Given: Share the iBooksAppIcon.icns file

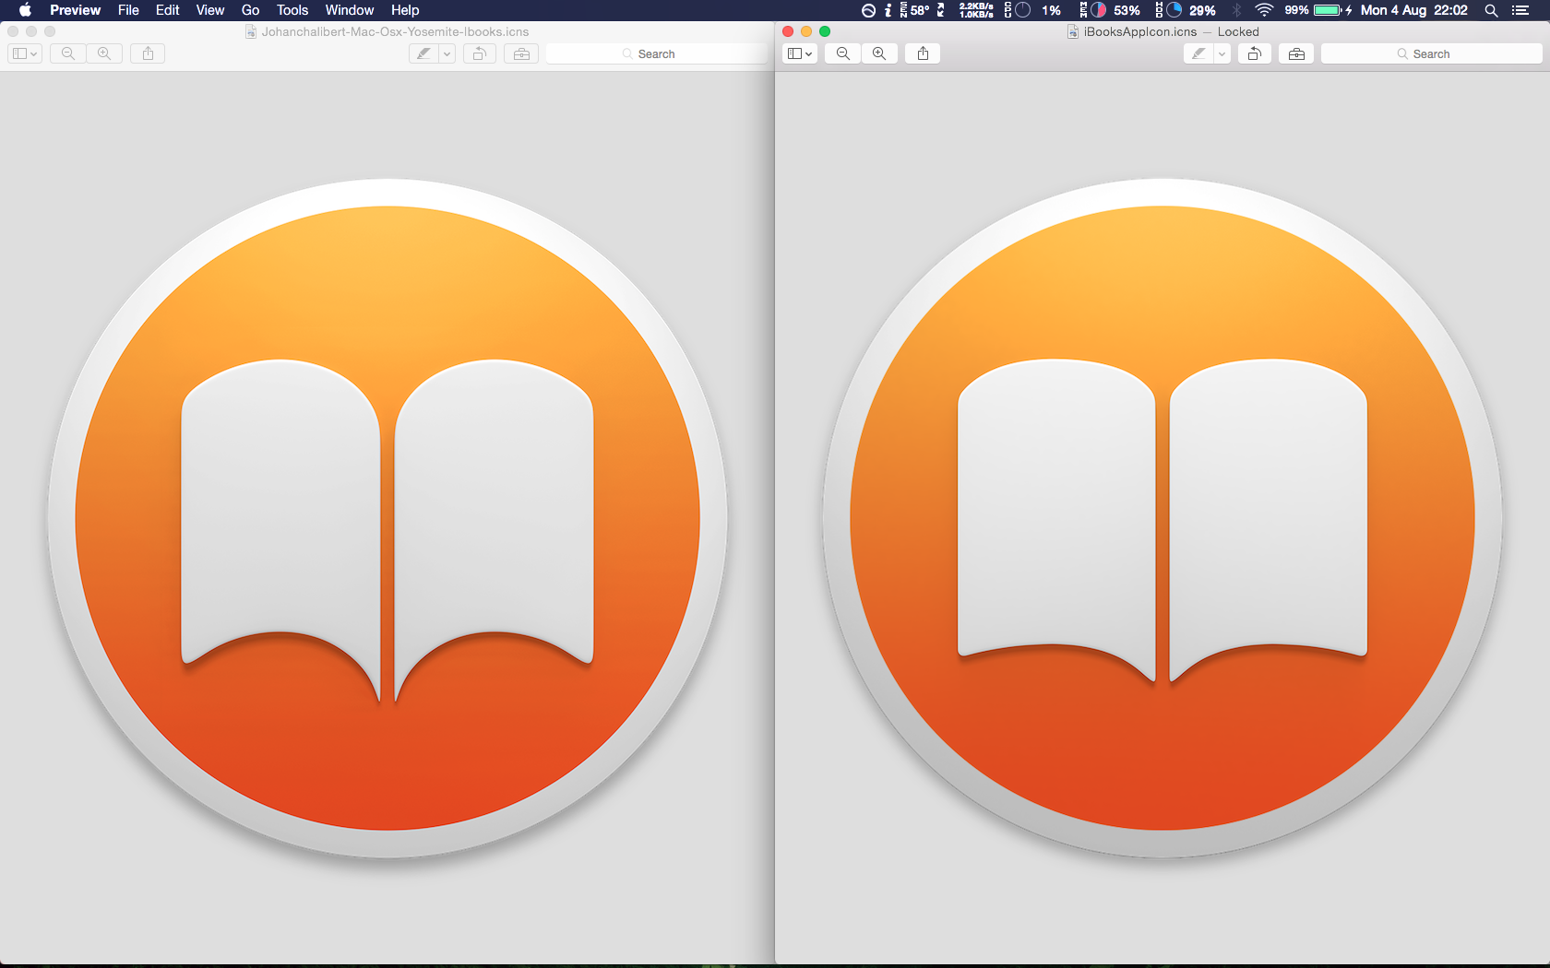Looking at the screenshot, I should (x=923, y=53).
